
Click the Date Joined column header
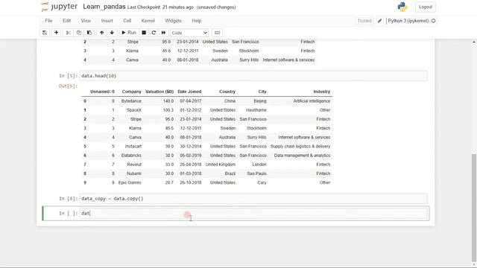189,92
